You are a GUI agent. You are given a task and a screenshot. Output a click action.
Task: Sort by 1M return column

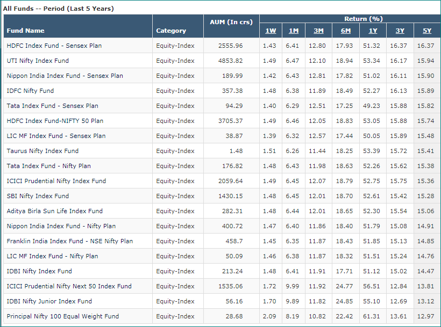click(293, 31)
